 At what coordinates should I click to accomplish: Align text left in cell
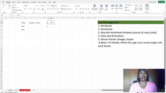coord(48,9)
